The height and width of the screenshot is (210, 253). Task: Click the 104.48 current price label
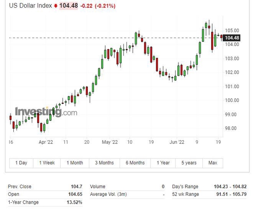69,6
